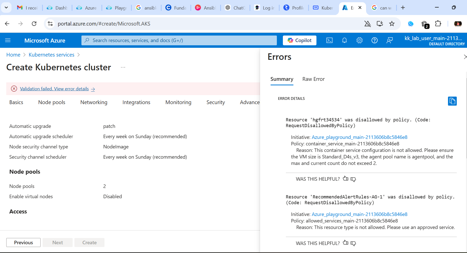This screenshot has height=253, width=467.
Task: Go forward in the browser
Action: click(21, 24)
